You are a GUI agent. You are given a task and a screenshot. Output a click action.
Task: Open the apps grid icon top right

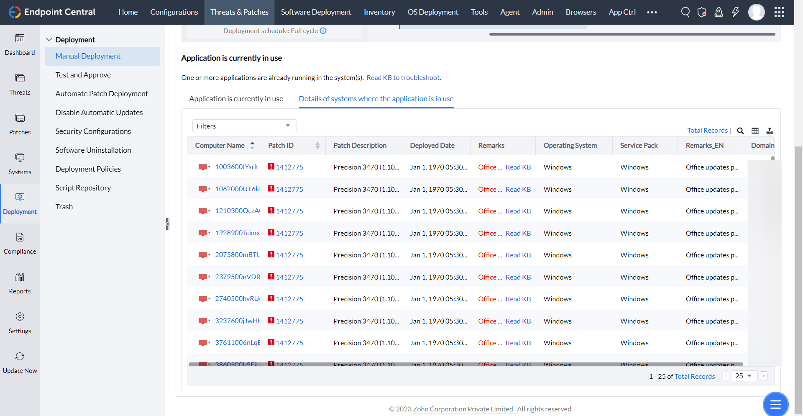(x=779, y=12)
